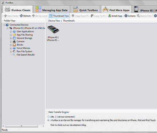This screenshot has height=133, width=157.
Task: Click the Copy From PC icon
Action: (73, 16)
